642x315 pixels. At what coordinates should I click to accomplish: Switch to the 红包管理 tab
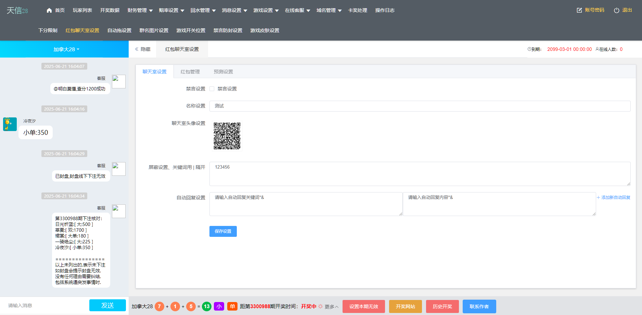[190, 72]
